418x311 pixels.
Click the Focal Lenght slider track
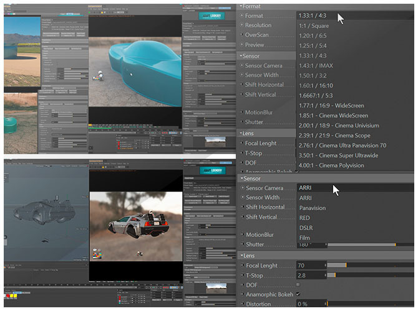pos(371,265)
